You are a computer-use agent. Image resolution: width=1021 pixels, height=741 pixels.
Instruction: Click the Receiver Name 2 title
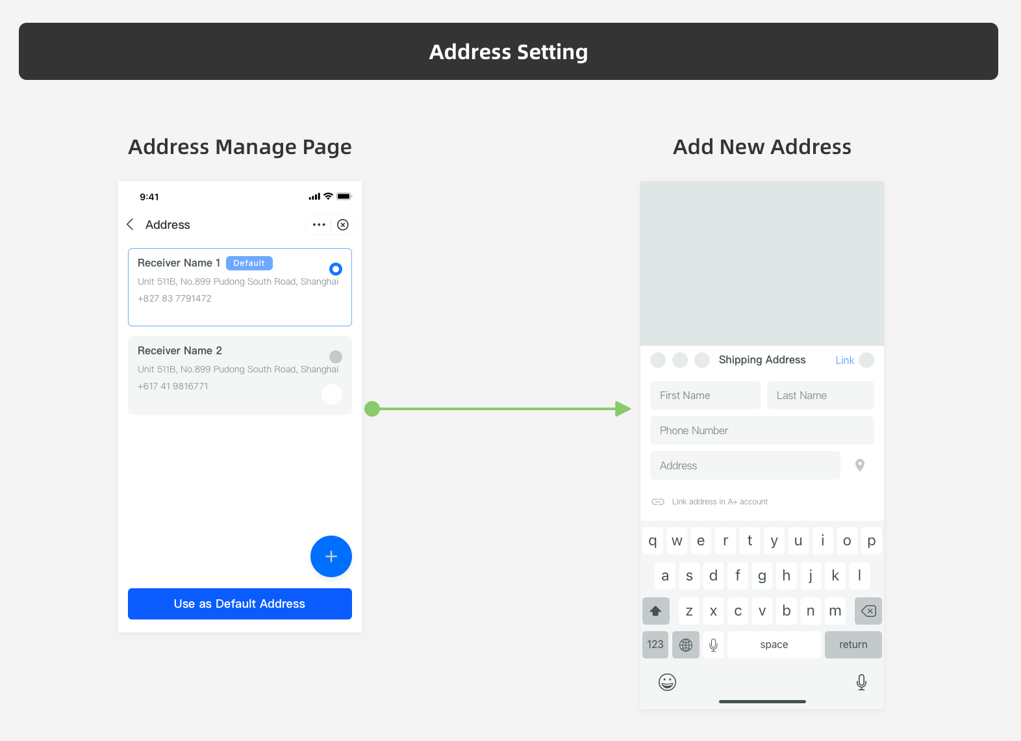pos(180,351)
